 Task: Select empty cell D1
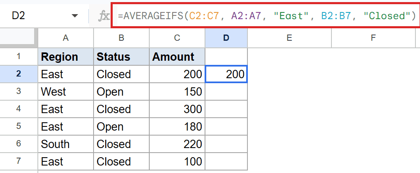click(226, 57)
